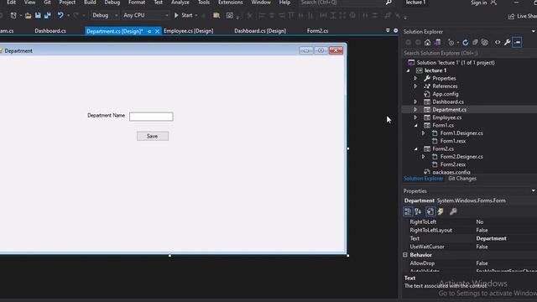This screenshot has width=537, height=302.
Task: Click the Text property value Department
Action: [x=491, y=238]
